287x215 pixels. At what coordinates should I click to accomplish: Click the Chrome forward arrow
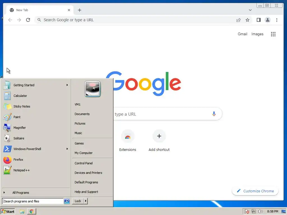coord(19,20)
